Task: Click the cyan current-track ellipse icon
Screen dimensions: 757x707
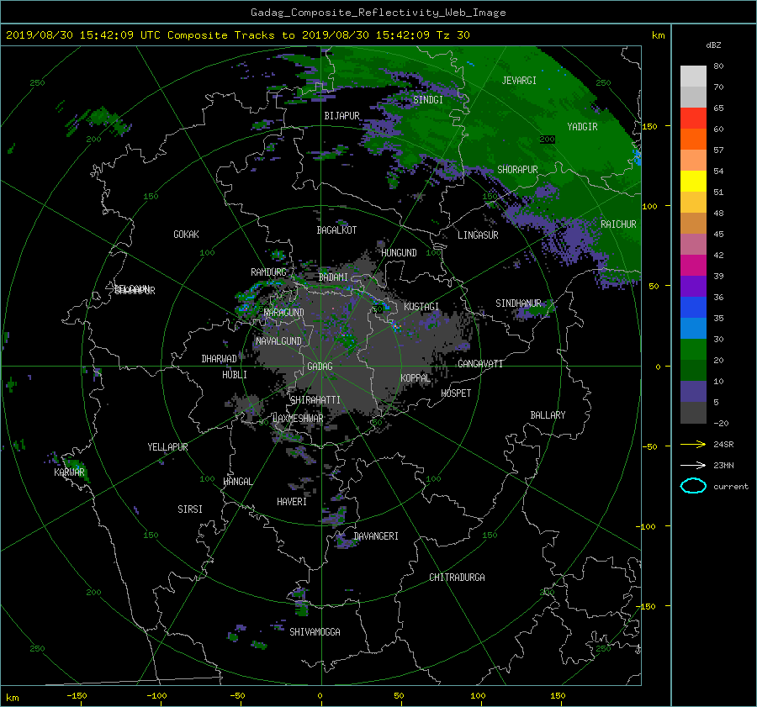Action: pyautogui.click(x=693, y=486)
